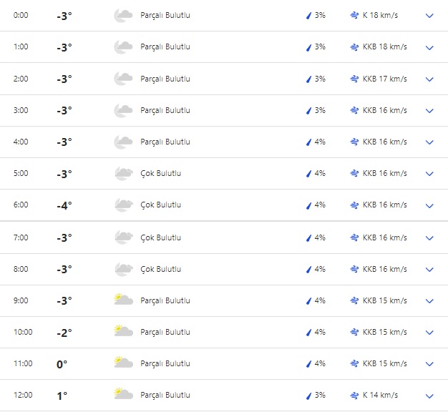Click 'Parçalı Bulutlu' text in 11:00 row
The width and height of the screenshot is (448, 412).
(165, 363)
